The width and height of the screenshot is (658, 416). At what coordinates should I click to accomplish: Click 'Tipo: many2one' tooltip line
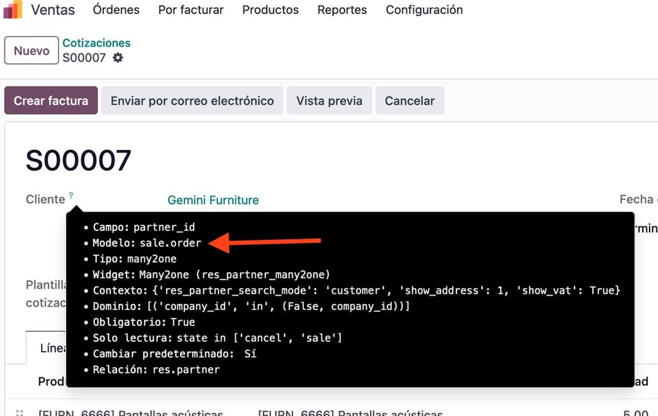click(135, 258)
